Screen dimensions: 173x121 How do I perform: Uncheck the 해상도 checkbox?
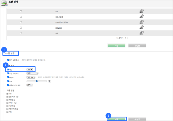click(8, 77)
